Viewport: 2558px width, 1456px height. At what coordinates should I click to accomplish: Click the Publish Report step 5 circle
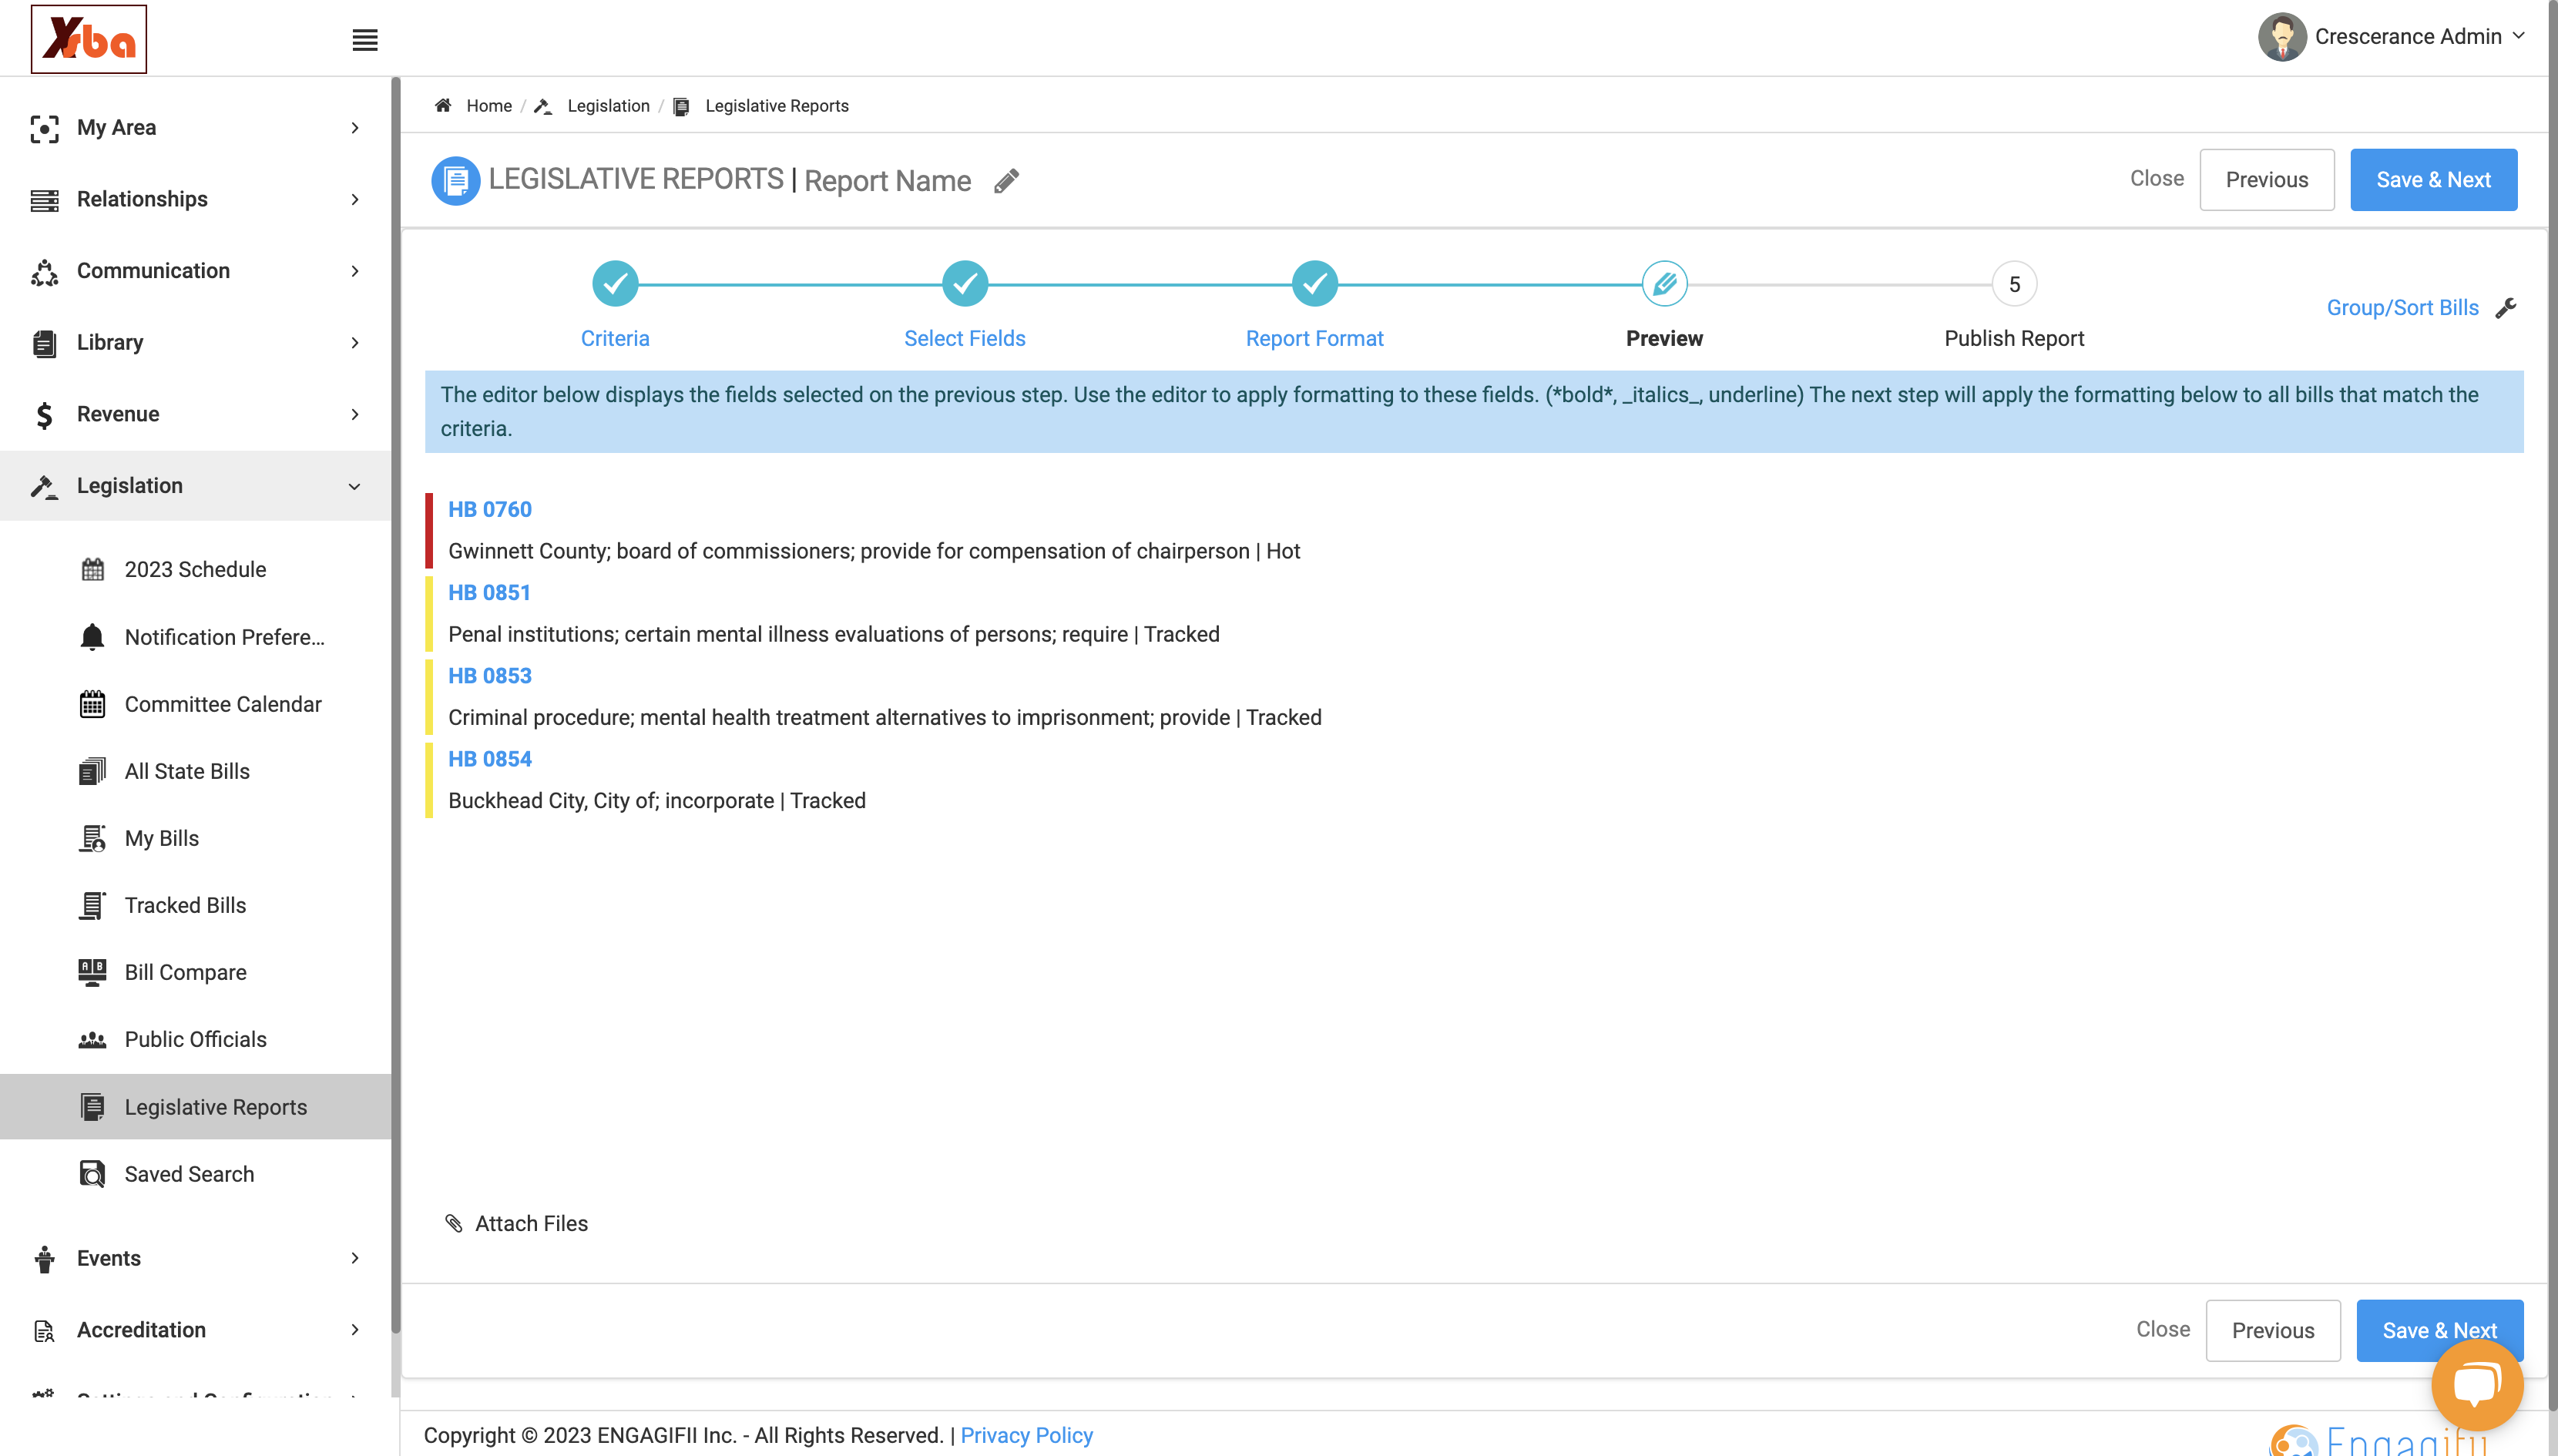coord(2015,284)
